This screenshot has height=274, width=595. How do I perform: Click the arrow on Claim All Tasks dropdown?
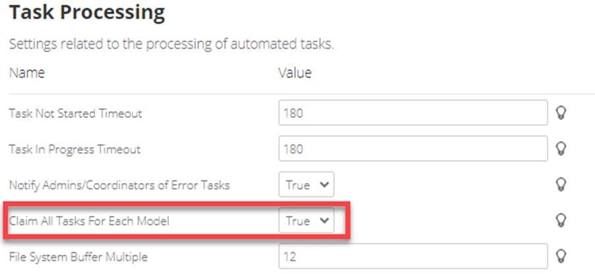[x=324, y=221]
